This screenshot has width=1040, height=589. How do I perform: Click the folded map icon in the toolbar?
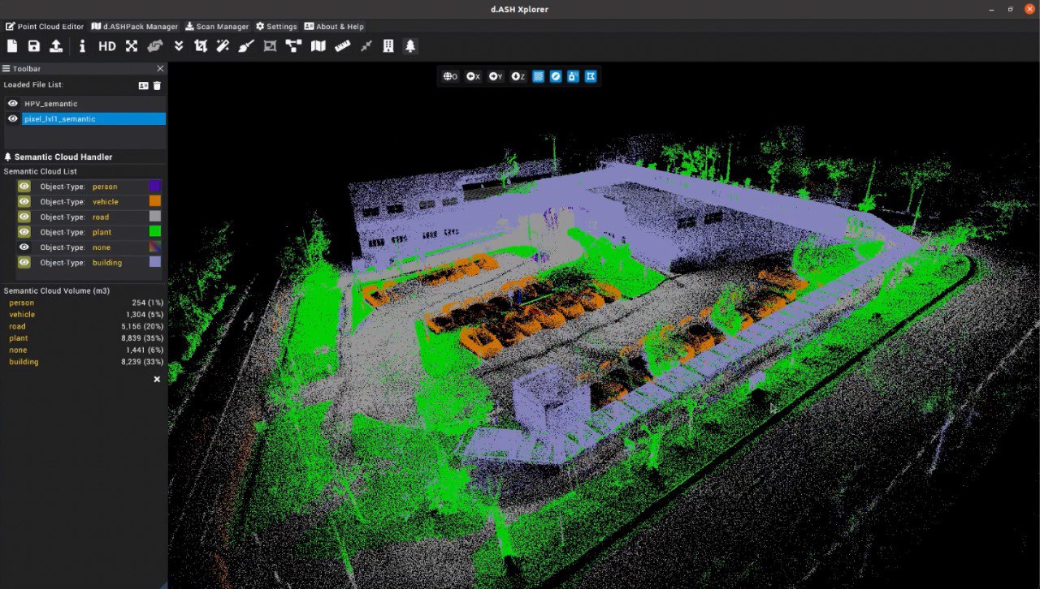318,46
